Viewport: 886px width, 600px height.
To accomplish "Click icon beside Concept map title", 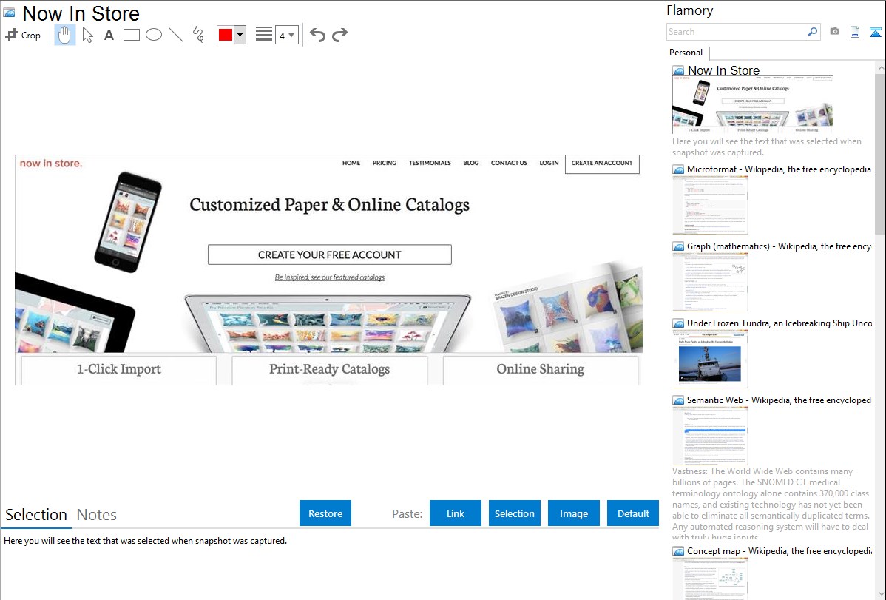I will [x=678, y=551].
